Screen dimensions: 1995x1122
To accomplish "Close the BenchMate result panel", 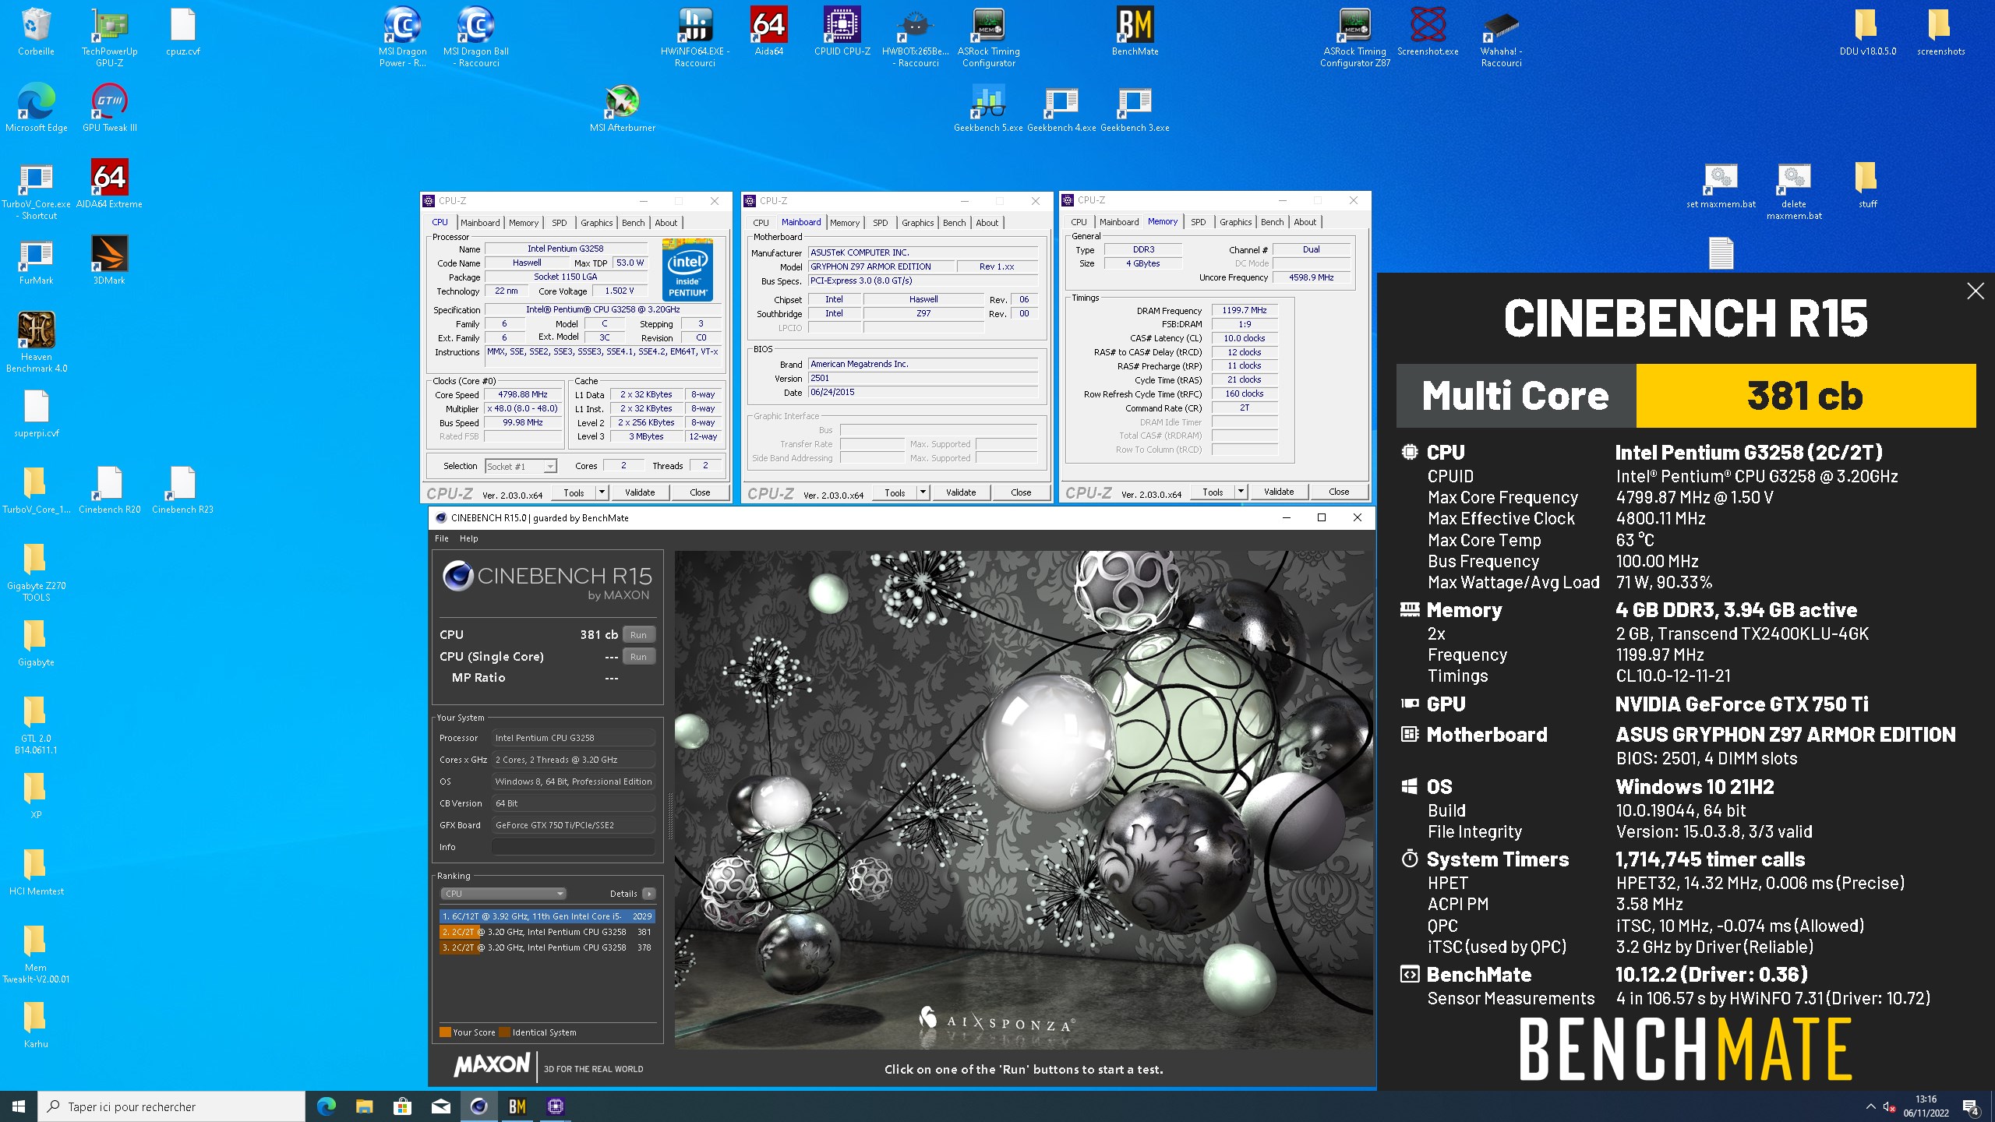I will point(1975,291).
